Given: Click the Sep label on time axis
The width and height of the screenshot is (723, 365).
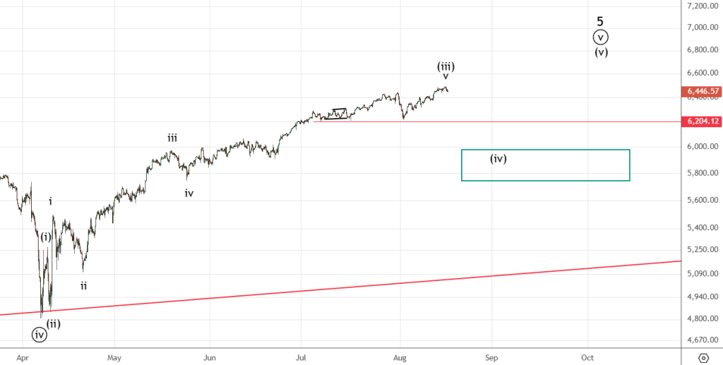Looking at the screenshot, I should pos(491,357).
